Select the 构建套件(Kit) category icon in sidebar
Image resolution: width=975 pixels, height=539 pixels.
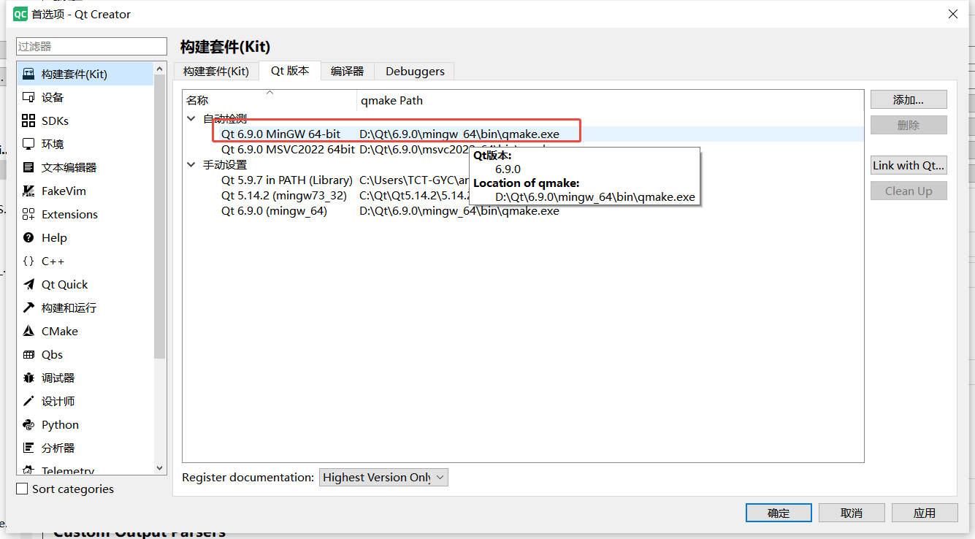(28, 74)
